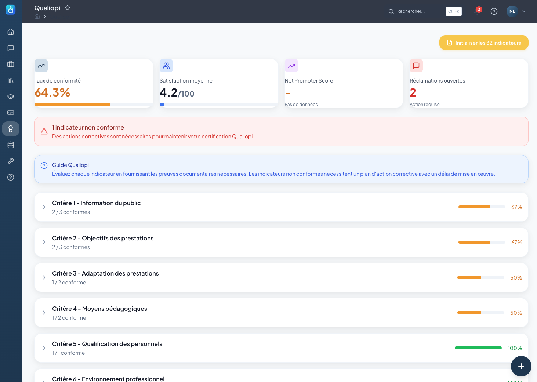Click the Critère 1 67% progress bar

pos(482,207)
